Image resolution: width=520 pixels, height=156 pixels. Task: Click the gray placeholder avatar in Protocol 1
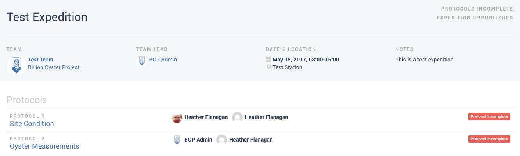(237, 117)
